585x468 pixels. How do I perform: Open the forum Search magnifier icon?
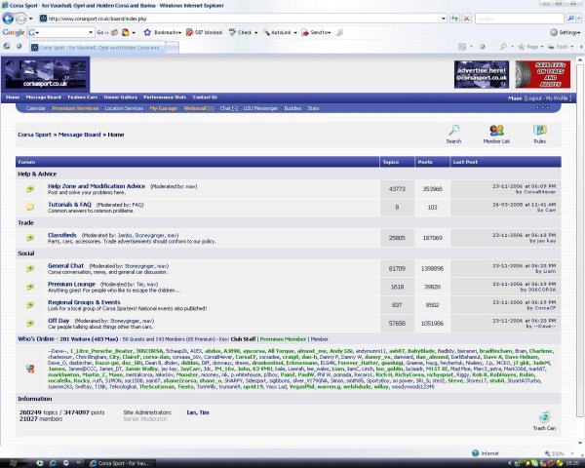tap(453, 131)
